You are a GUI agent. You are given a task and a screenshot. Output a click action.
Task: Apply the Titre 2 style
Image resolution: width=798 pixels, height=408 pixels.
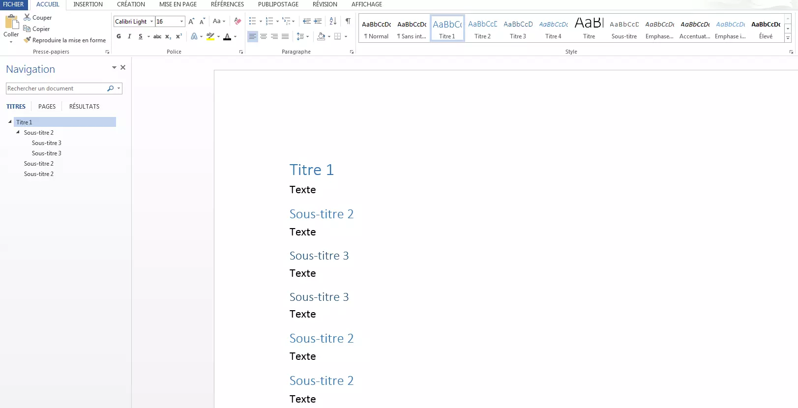pyautogui.click(x=482, y=29)
